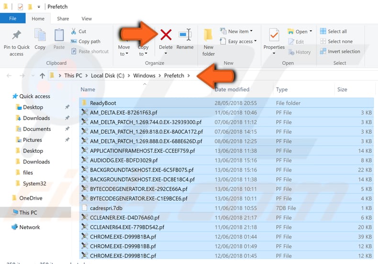Click the Forward navigation arrow
Screen dimensions: 378x264
22,76
